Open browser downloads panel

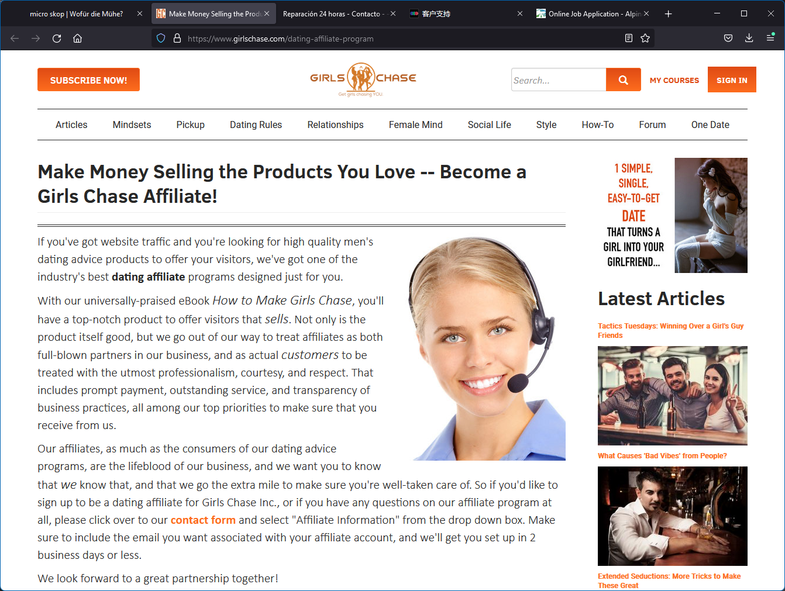click(749, 38)
